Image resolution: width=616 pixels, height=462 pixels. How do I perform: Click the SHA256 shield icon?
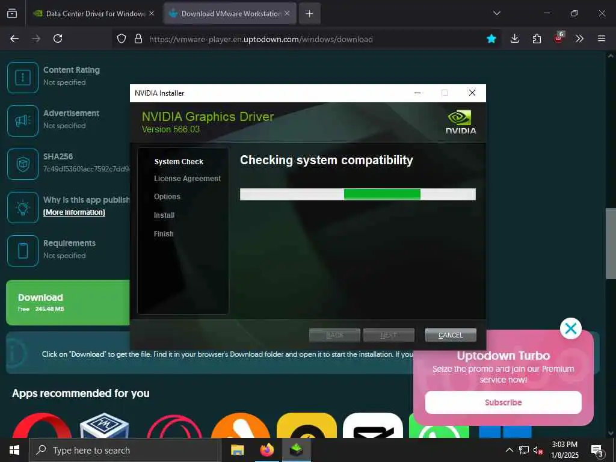[23, 164]
